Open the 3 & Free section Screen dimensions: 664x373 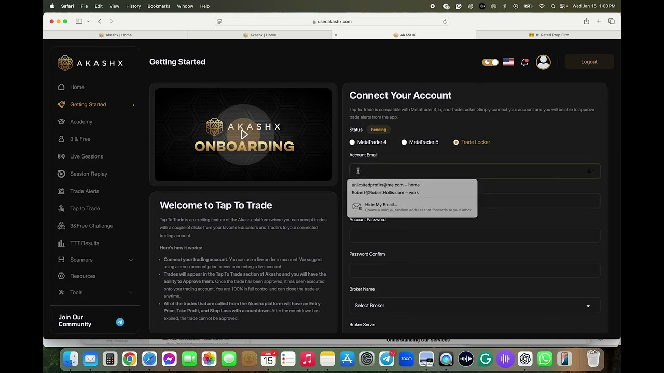80,139
